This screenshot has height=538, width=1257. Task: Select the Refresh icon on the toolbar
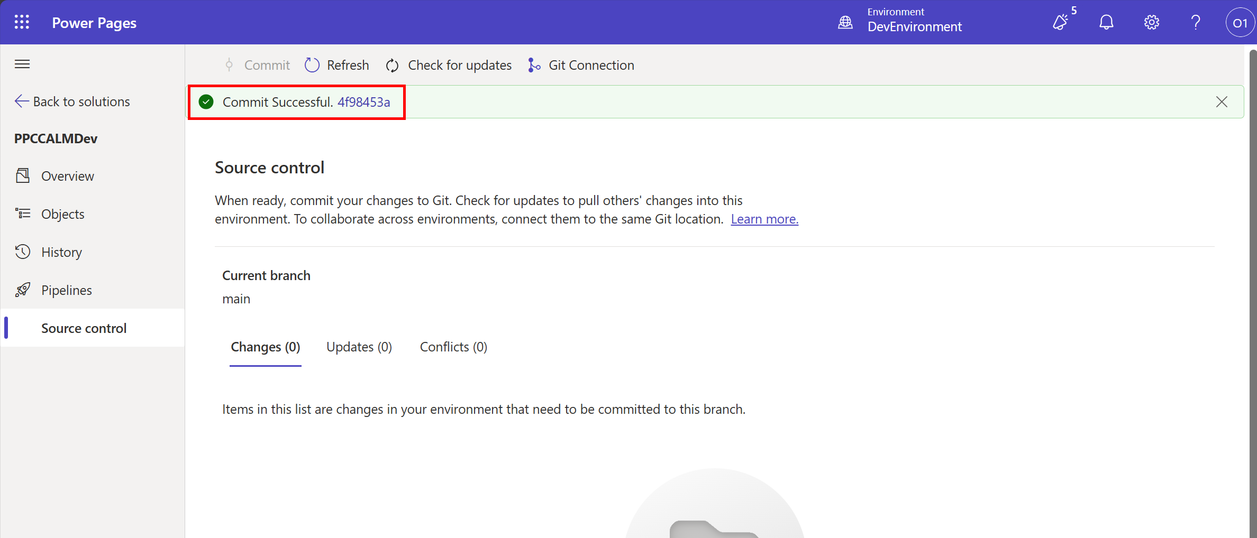coord(312,64)
